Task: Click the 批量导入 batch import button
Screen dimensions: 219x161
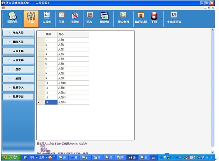Action: [18, 88]
